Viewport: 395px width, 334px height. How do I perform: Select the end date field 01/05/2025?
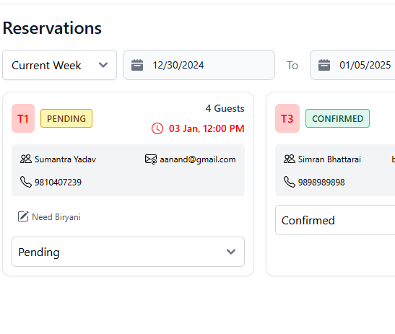click(x=352, y=65)
